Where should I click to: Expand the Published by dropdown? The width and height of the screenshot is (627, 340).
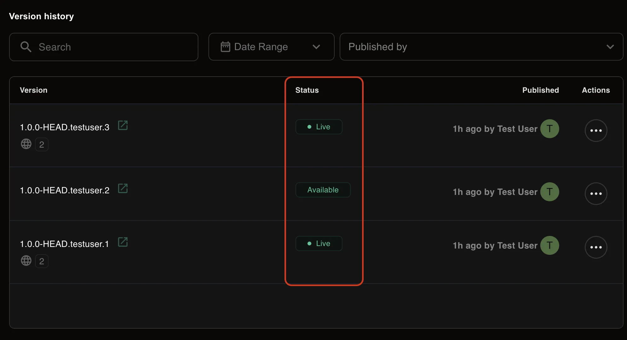pyautogui.click(x=481, y=47)
